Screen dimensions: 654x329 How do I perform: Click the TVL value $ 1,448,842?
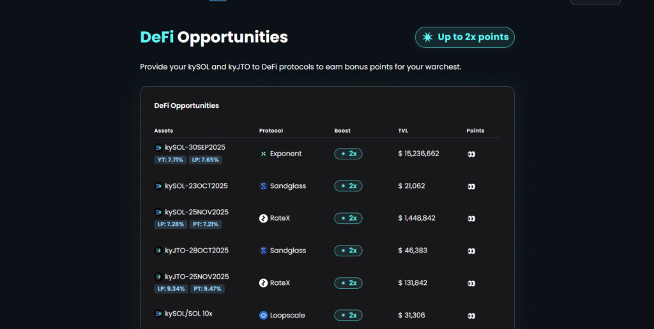tap(416, 218)
